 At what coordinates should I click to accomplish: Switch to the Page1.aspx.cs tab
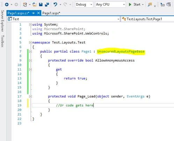click(18, 13)
